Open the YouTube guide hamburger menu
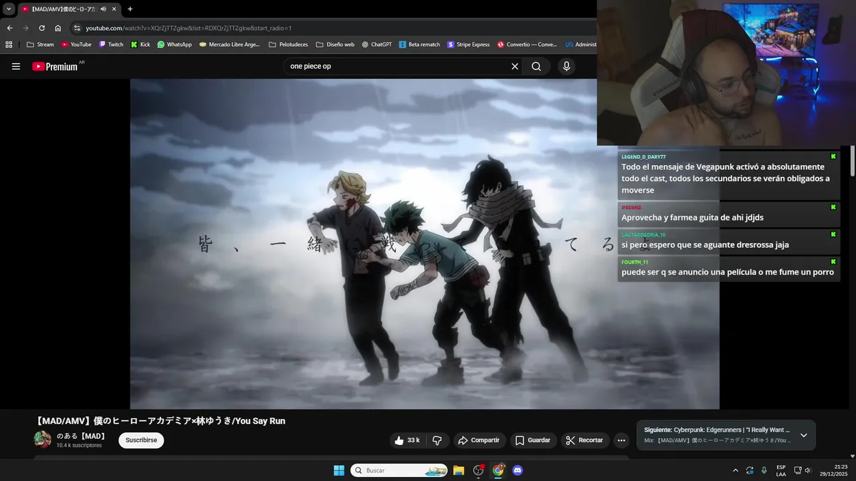Screen dimensions: 856x481 coord(16,66)
